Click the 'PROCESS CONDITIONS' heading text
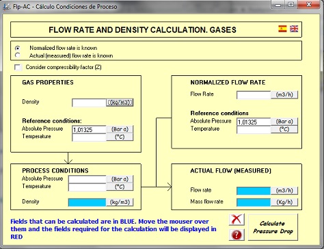This screenshot has height=249, width=324. point(55,170)
